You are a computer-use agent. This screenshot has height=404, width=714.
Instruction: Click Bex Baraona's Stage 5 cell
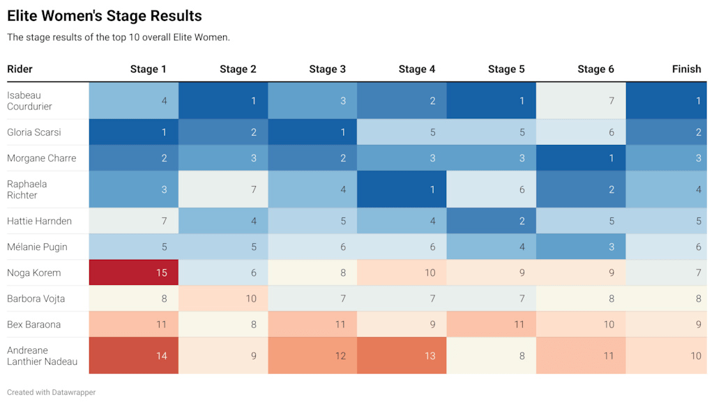491,325
